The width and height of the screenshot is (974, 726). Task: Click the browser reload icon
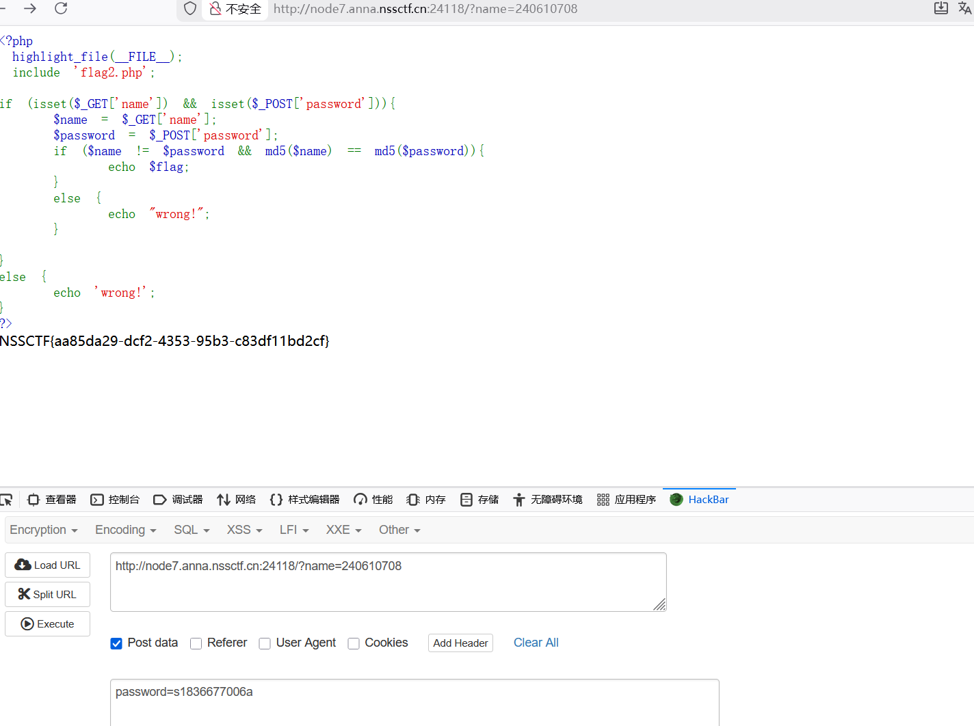point(61,8)
